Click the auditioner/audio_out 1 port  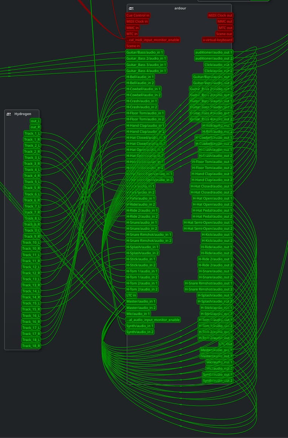pos(214,52)
